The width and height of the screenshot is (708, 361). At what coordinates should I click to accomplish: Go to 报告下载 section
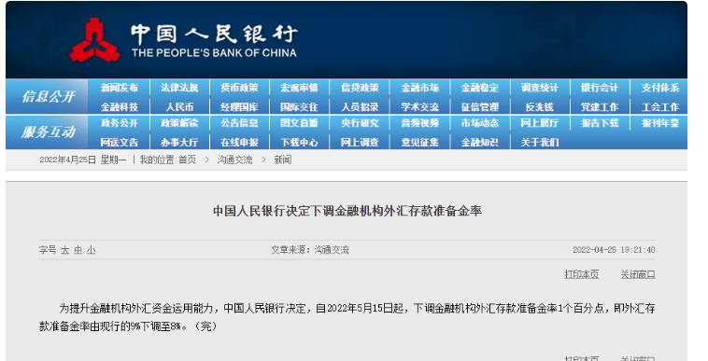click(600, 123)
